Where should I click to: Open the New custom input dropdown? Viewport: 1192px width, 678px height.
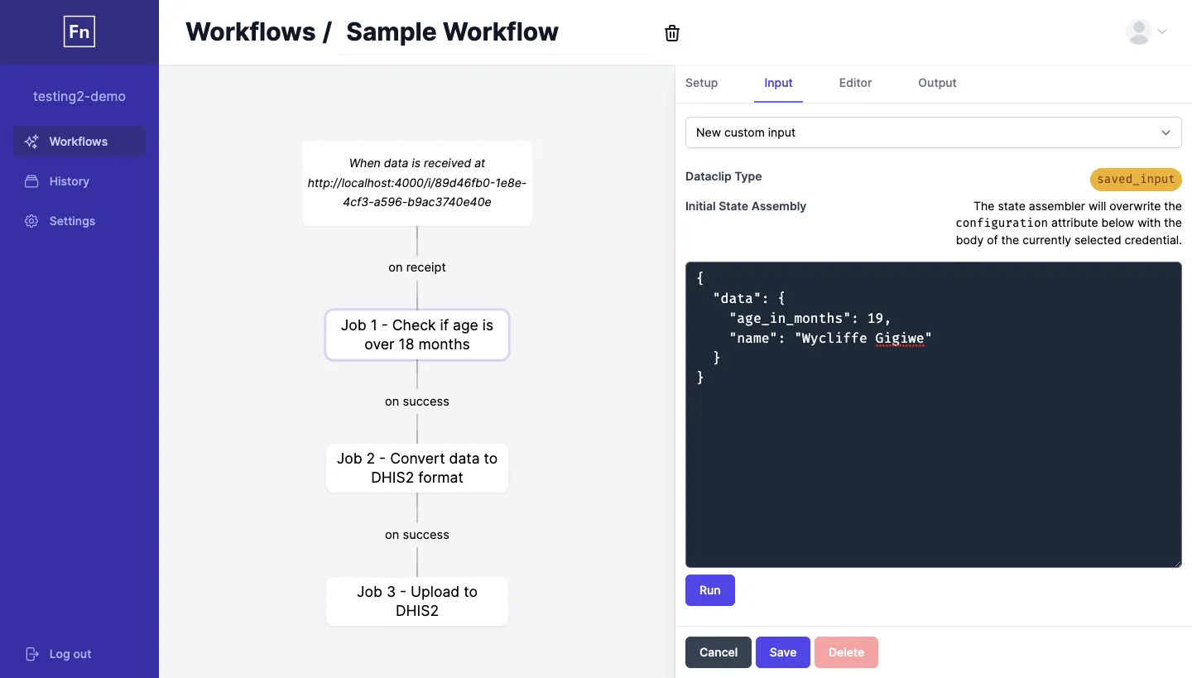pos(933,132)
